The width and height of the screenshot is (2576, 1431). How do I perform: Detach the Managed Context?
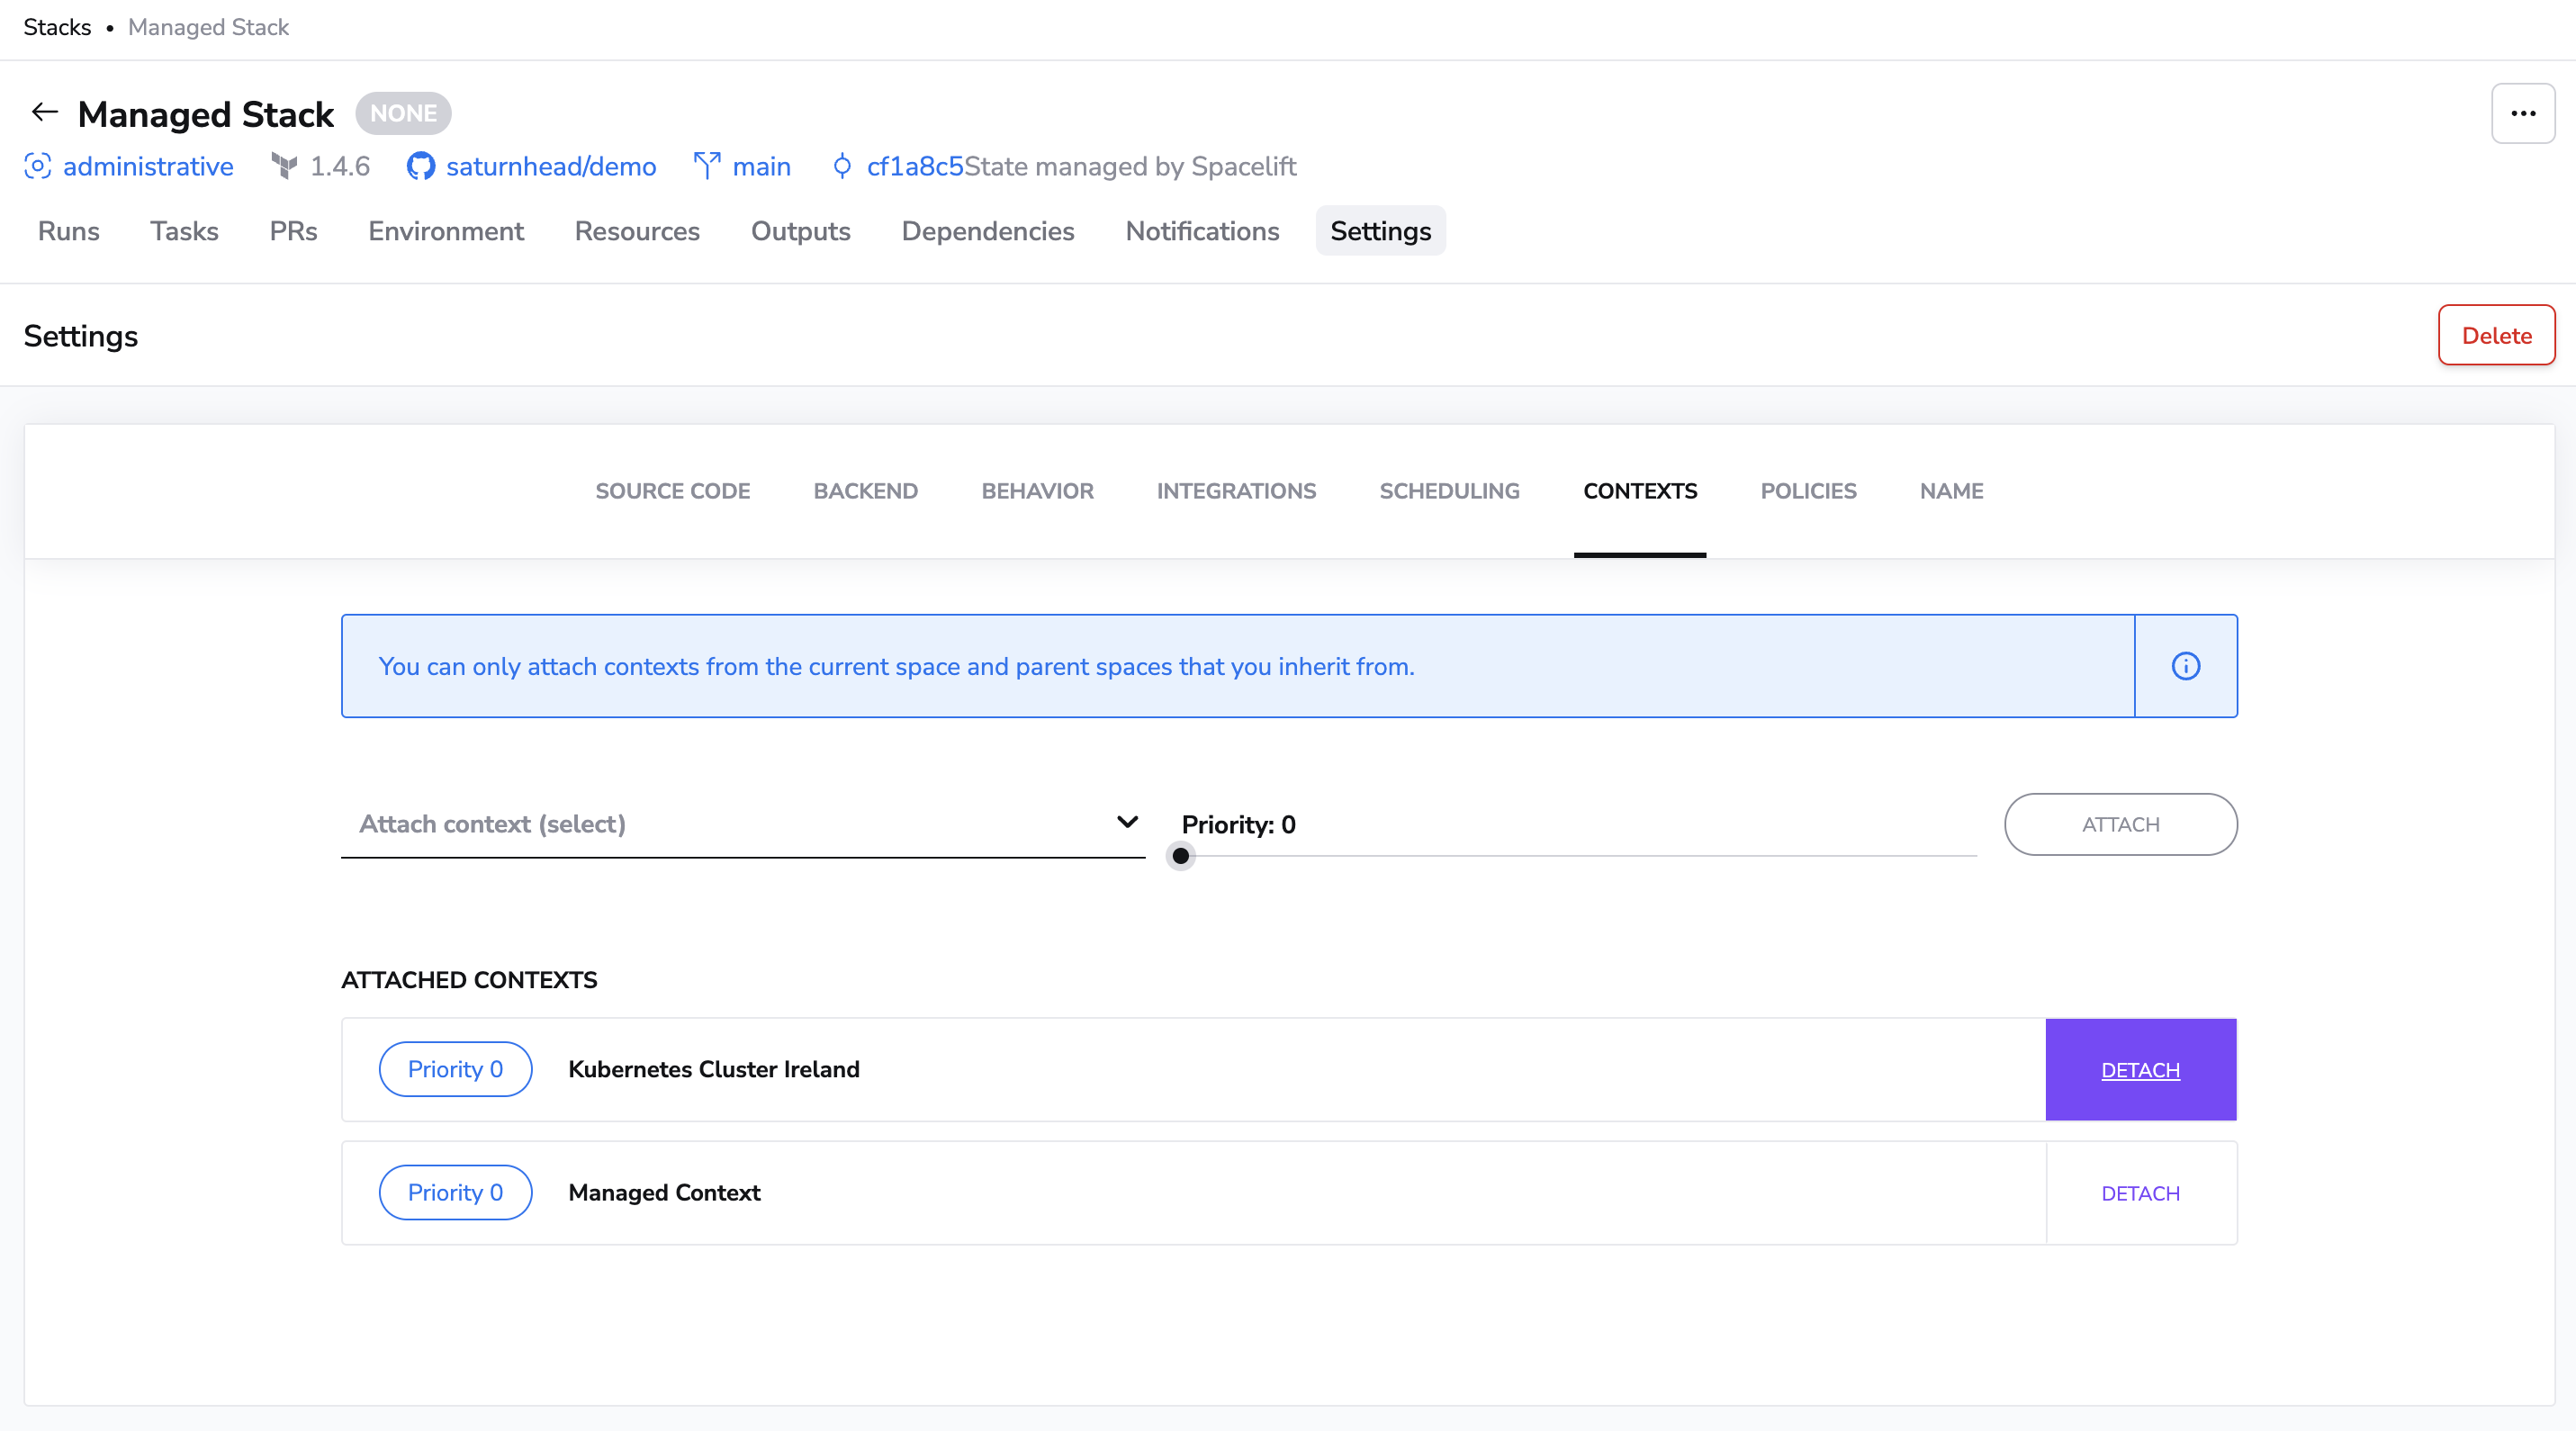click(2140, 1193)
